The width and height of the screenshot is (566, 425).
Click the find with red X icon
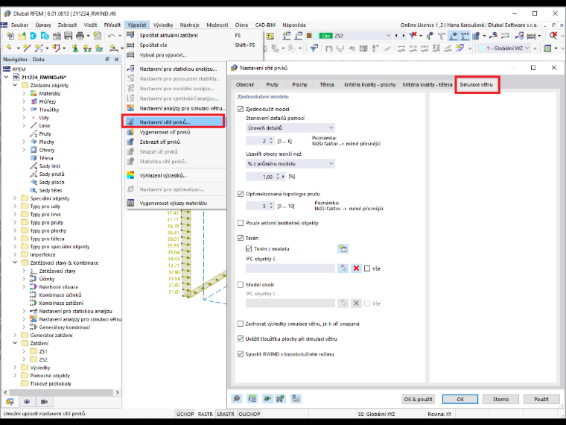tap(553, 36)
